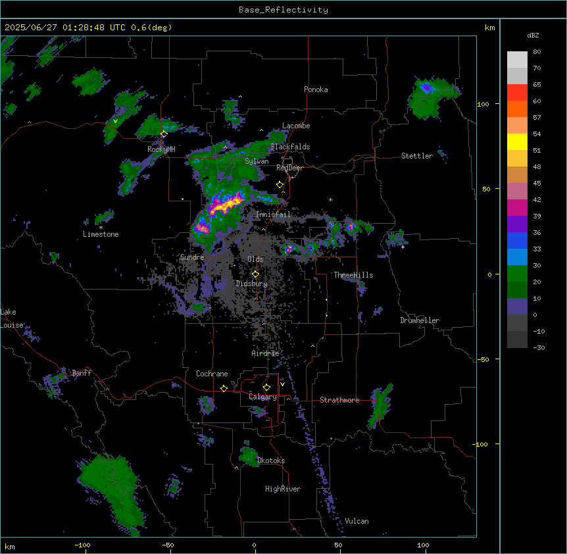Screen dimensions: 567x554
Task: Click the yellow marker below Olds
Action: click(255, 274)
